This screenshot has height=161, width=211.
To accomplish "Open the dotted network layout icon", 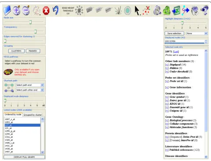I will click(37, 11).
